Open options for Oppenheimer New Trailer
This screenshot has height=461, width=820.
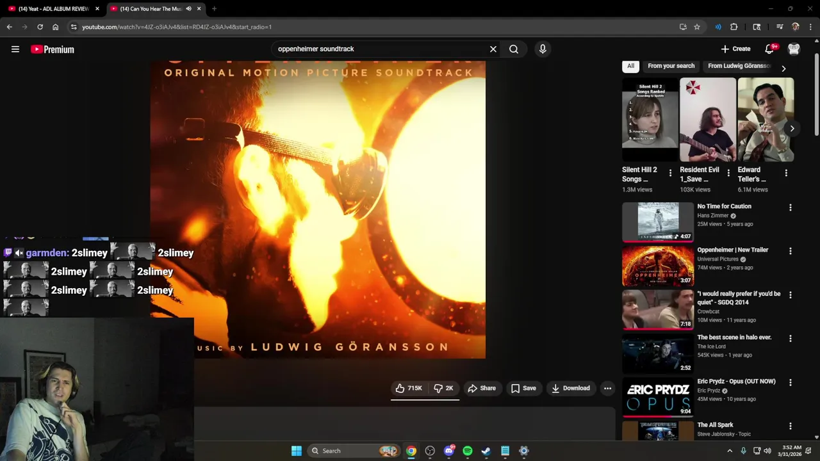pyautogui.click(x=790, y=251)
